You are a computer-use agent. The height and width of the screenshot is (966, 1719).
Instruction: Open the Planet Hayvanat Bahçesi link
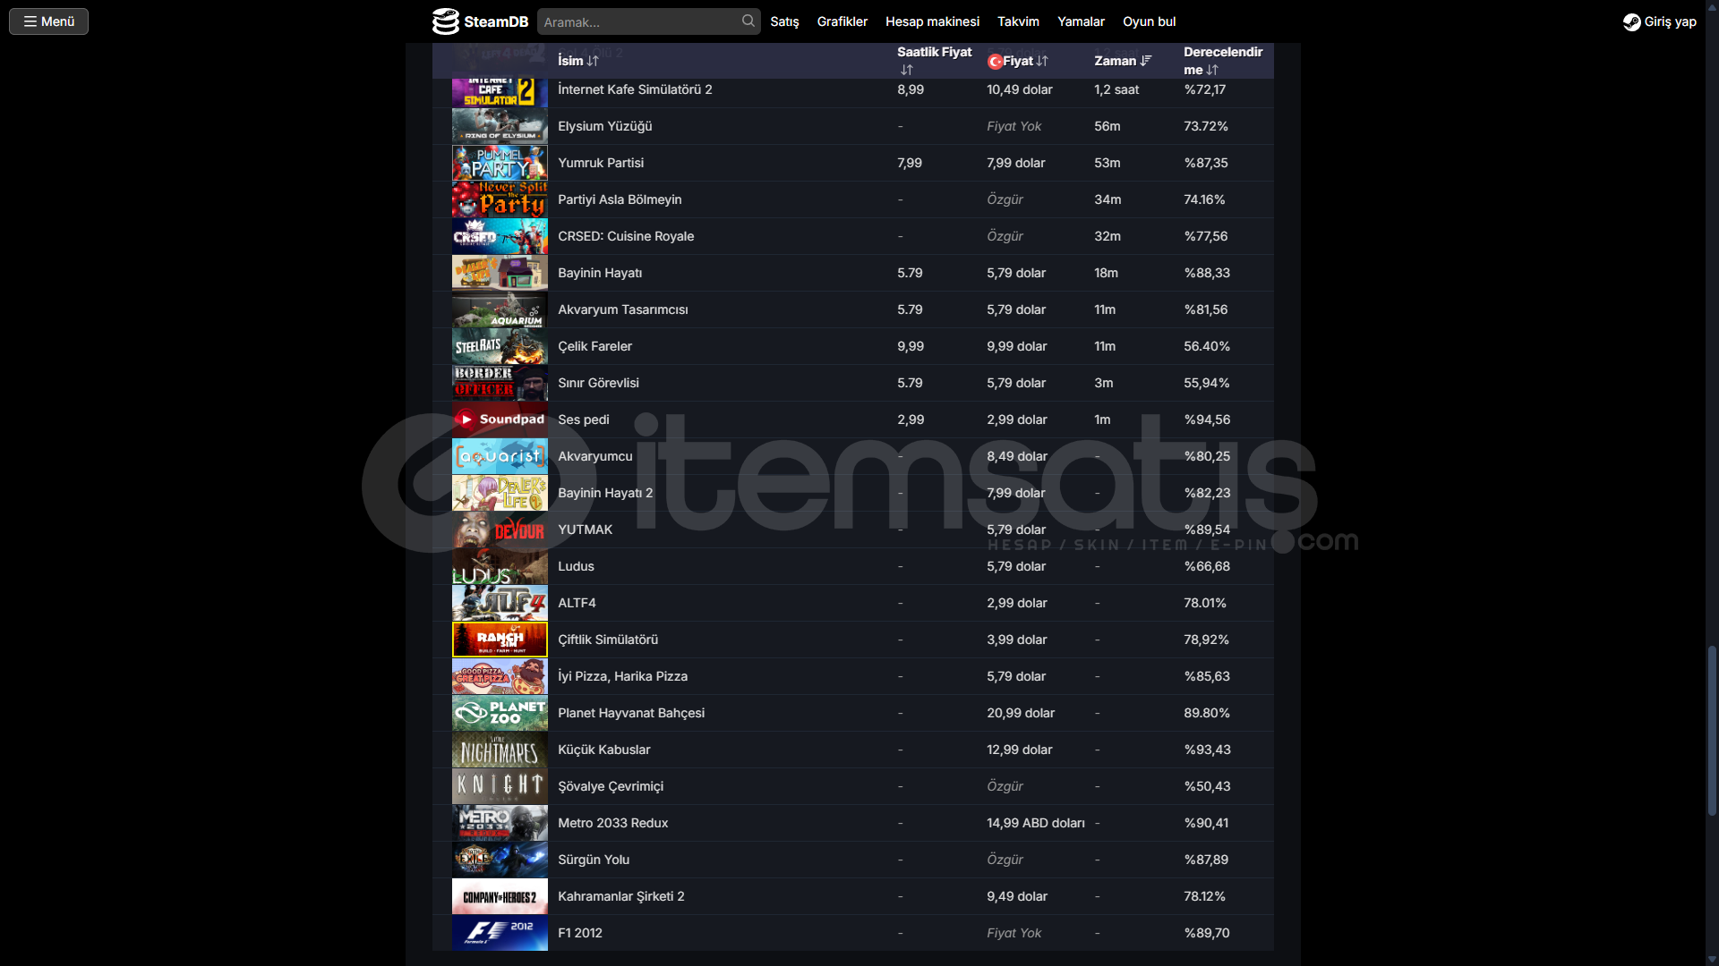631,713
